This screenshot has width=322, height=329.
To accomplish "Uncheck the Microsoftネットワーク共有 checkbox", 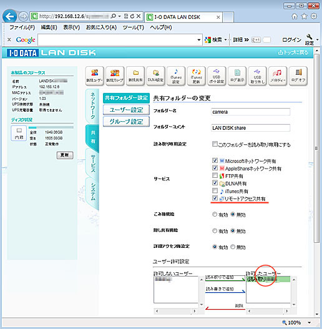I will [215, 160].
